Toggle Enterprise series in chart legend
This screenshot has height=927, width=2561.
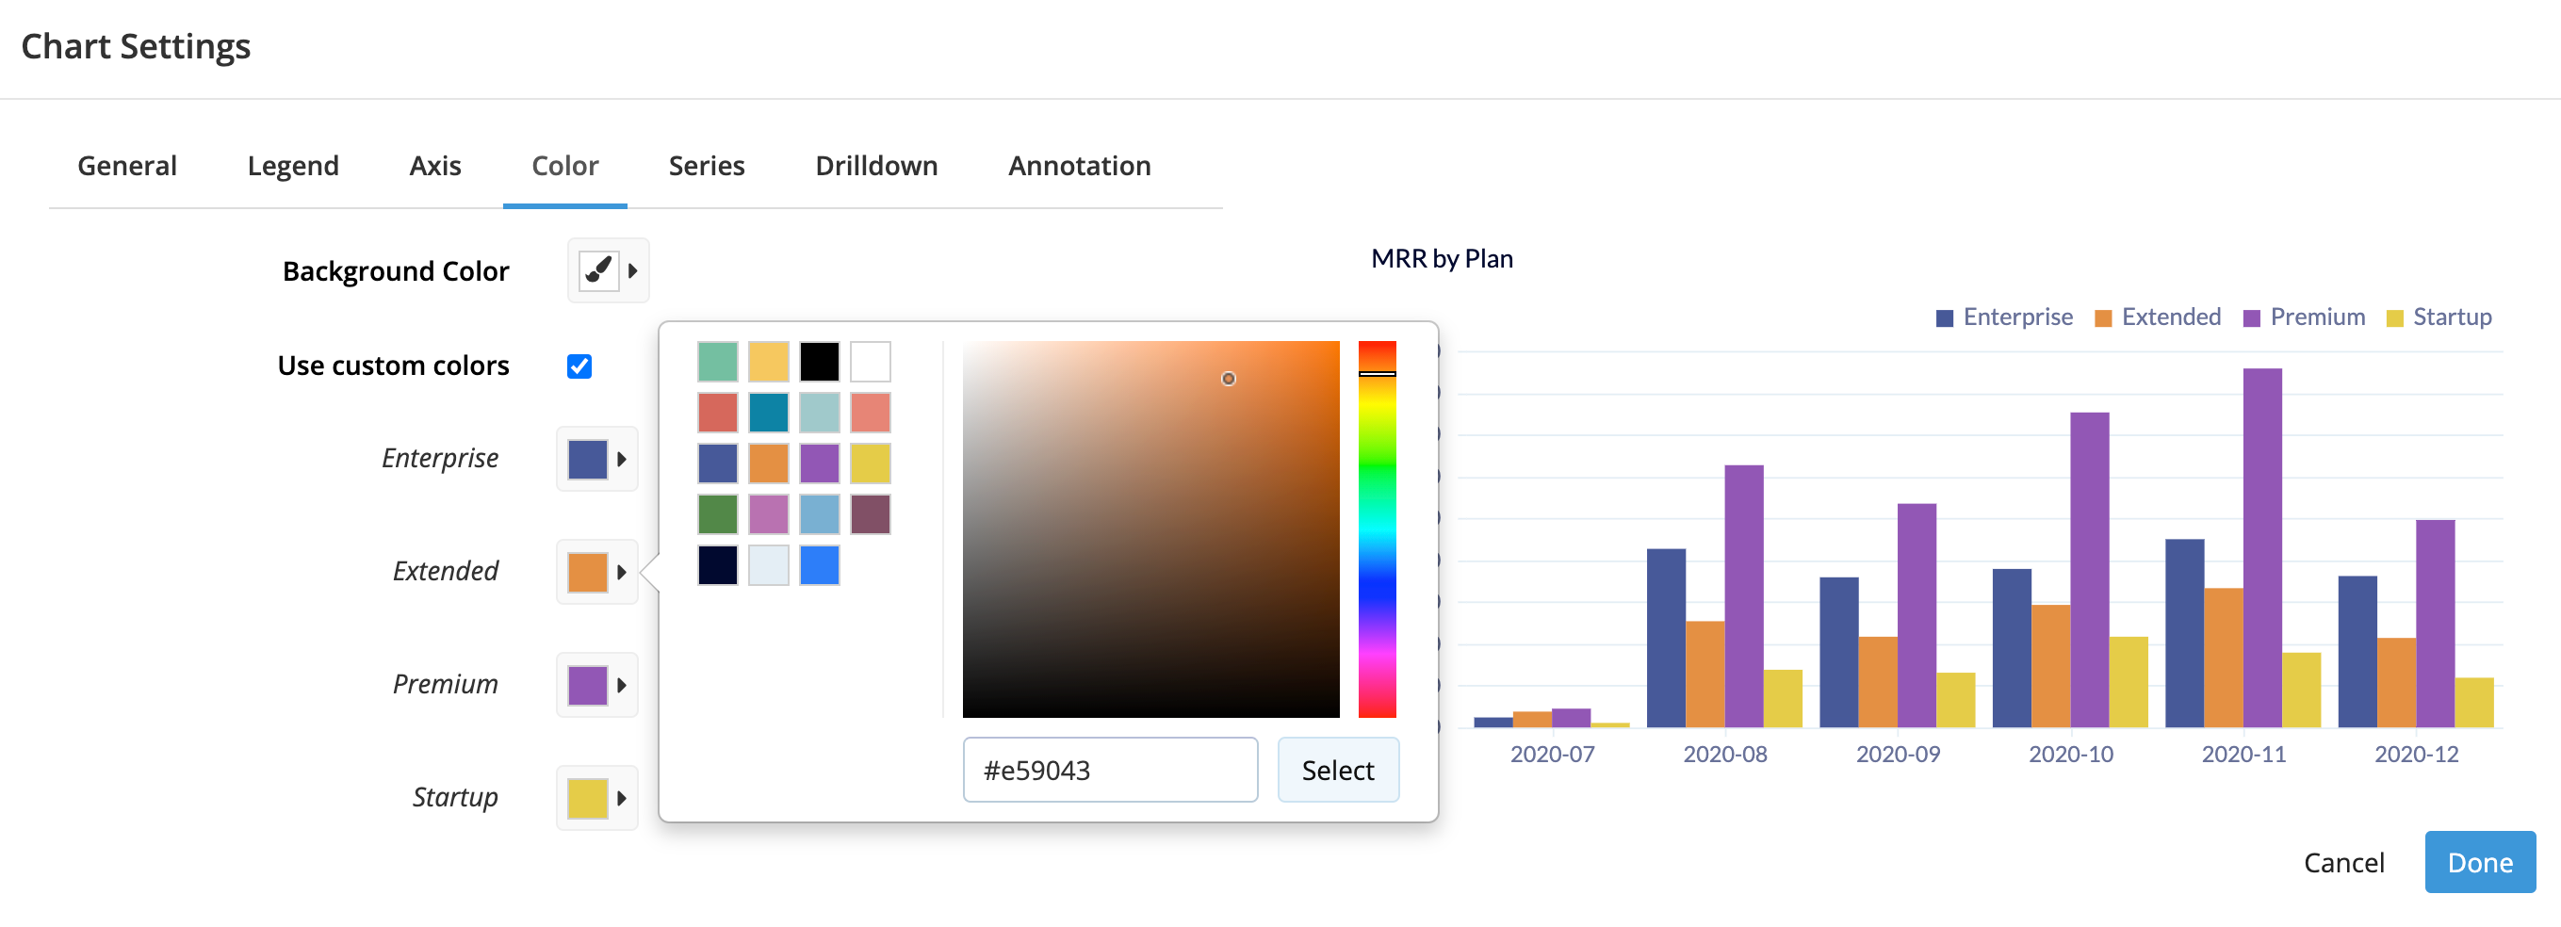[2004, 317]
